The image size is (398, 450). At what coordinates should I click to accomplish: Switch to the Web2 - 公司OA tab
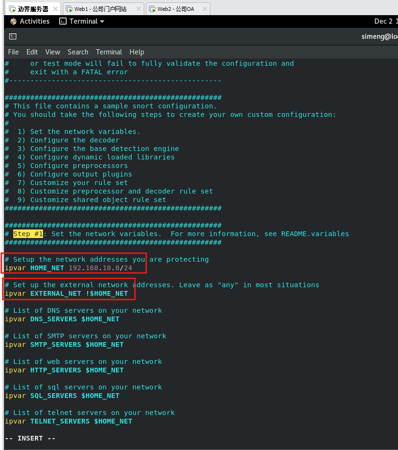click(178, 9)
